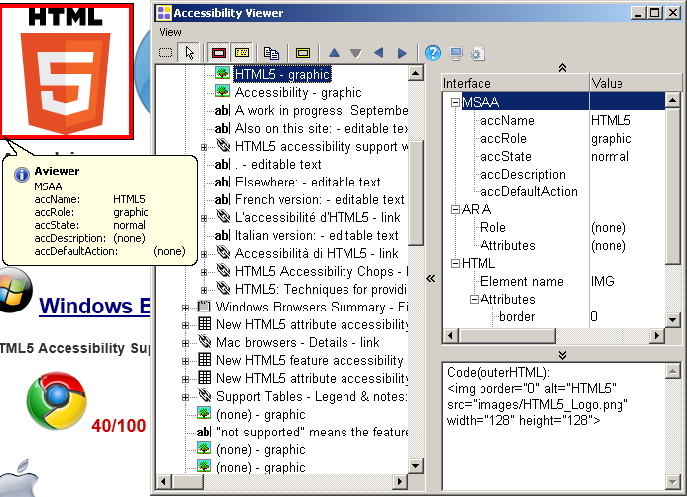Viewport: 687px width, 497px height.
Task: Click the double up chevron above properties
Action: coord(562,67)
